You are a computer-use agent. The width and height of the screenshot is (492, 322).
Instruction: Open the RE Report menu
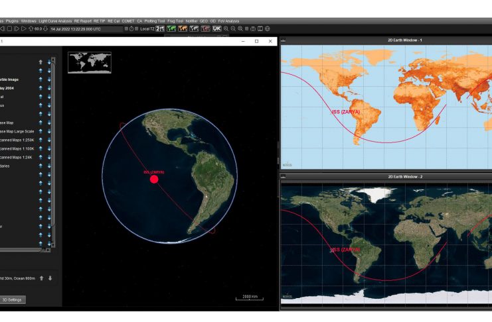pos(82,21)
